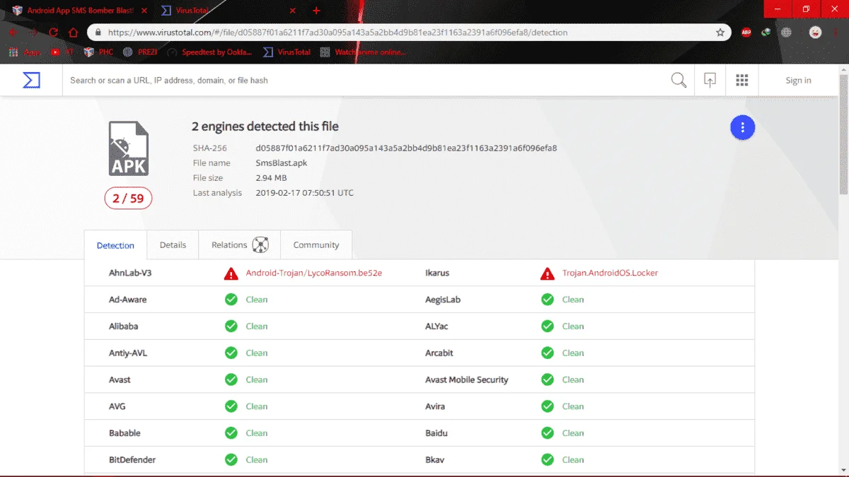The height and width of the screenshot is (477, 849).
Task: Close the VirusTotal browser tab
Action: pos(292,11)
